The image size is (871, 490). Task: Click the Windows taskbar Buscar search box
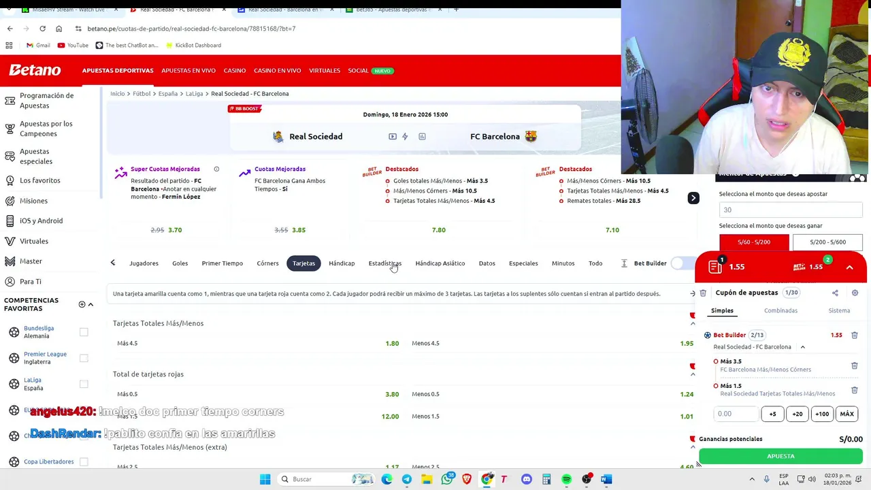tap(327, 479)
